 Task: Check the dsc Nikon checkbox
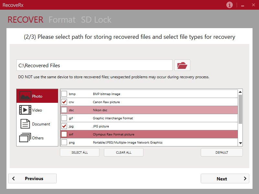click(x=64, y=110)
